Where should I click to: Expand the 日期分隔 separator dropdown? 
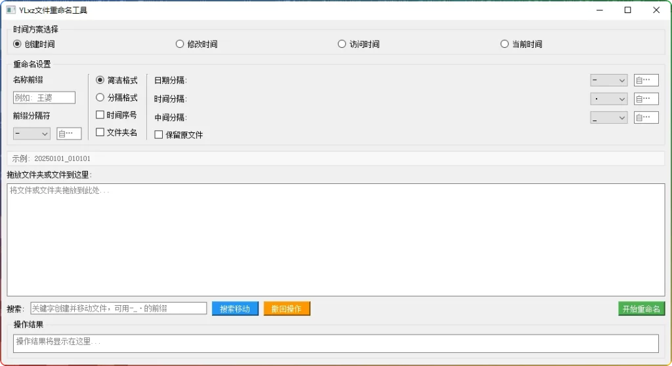pyautogui.click(x=608, y=80)
